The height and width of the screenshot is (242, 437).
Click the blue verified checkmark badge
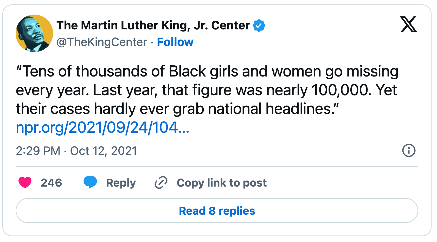pos(259,26)
